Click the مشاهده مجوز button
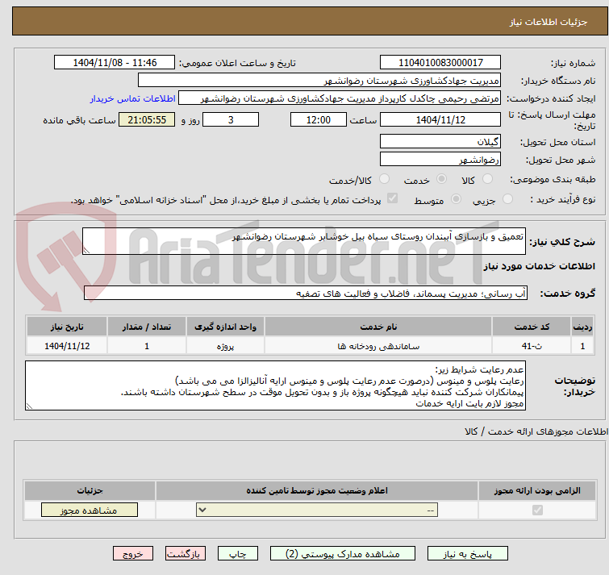This screenshot has height=575, width=609. coord(90,510)
